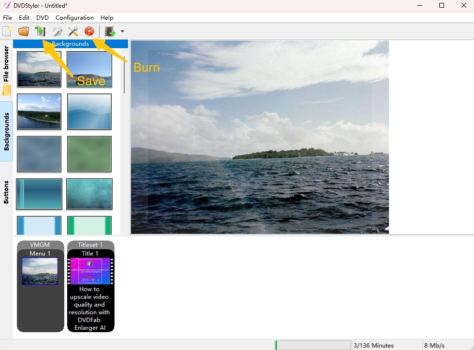Open settings with the crossed tools icon
474x350 pixels.
click(x=73, y=32)
